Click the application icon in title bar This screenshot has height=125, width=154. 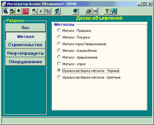[x=4, y=4]
